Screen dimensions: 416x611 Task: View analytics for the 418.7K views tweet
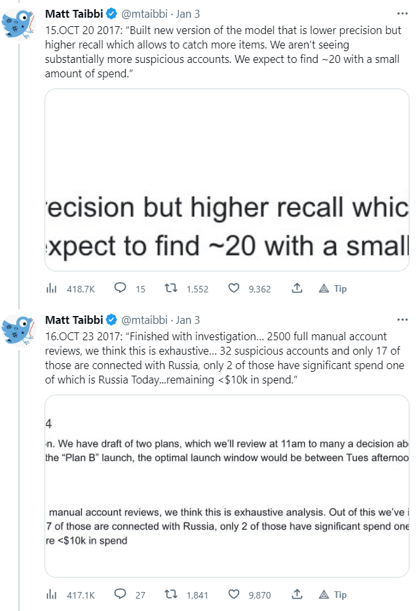(x=51, y=288)
